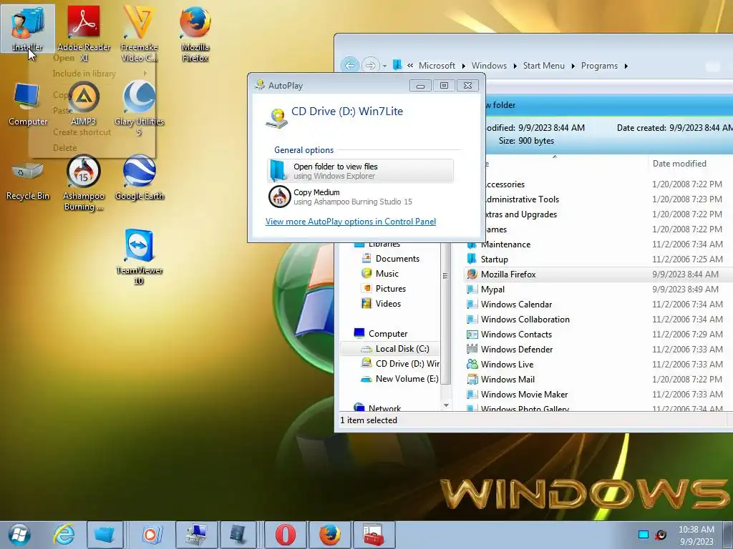This screenshot has width=733, height=549.
Task: Go back in the Explorer window
Action: 349,65
